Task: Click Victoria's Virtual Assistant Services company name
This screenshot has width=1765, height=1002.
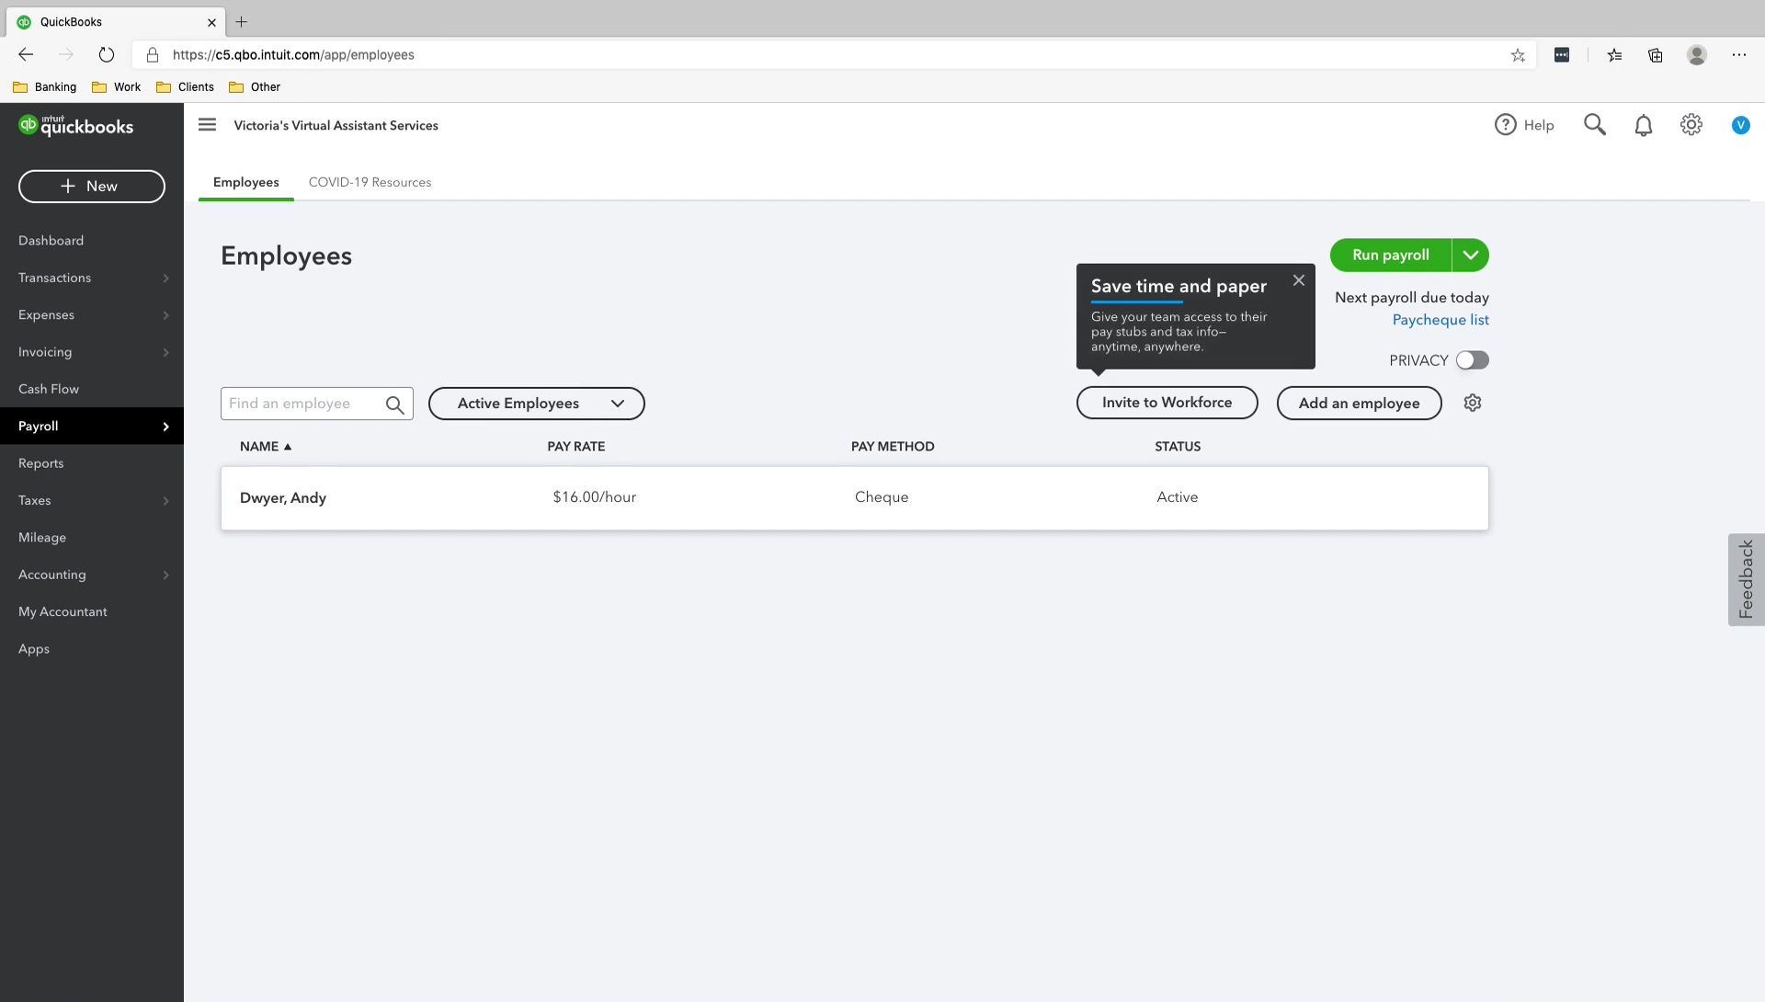Action: [336, 125]
